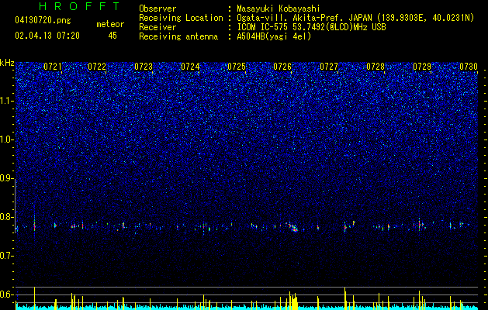488x310 pixels.
Task: Click the Receiver label
Action: point(157,27)
